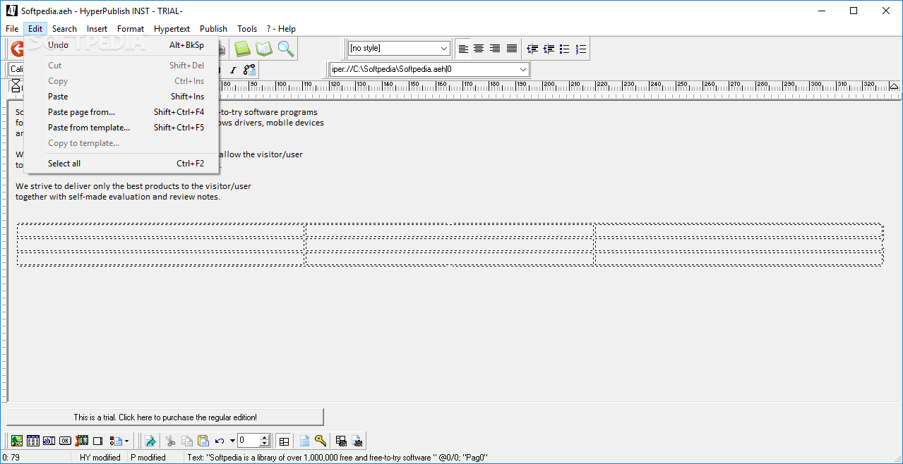Toggle right text alignment
The image size is (903, 464).
click(x=495, y=49)
